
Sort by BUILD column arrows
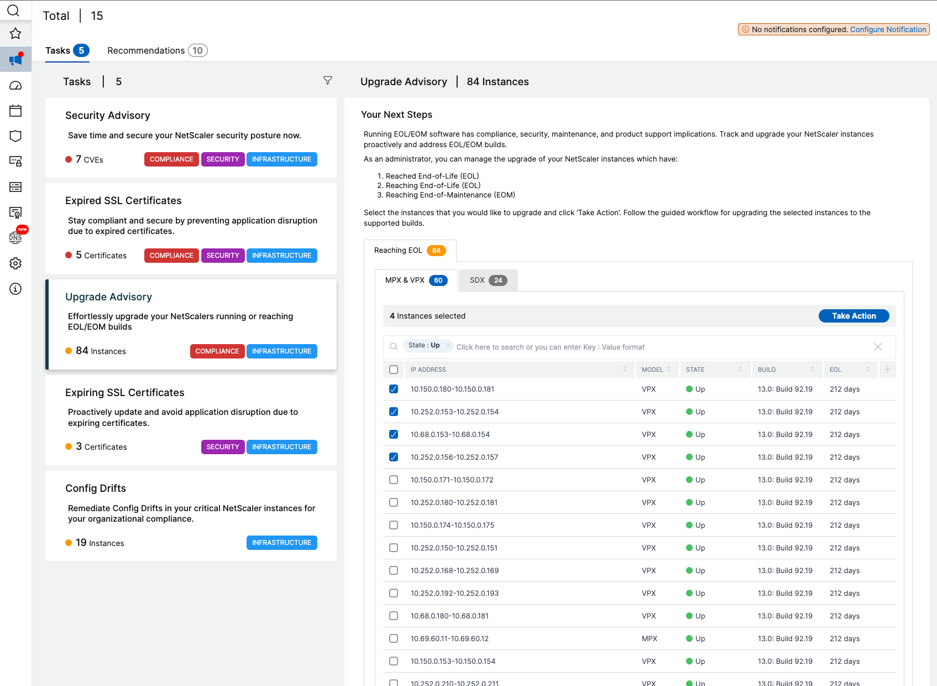[813, 370]
